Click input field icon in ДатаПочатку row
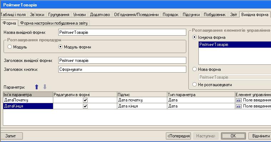Screen dimensions: 271x142 239,100
